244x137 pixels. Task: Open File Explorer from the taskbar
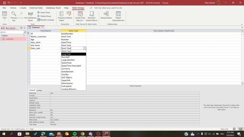[x=27, y=134]
